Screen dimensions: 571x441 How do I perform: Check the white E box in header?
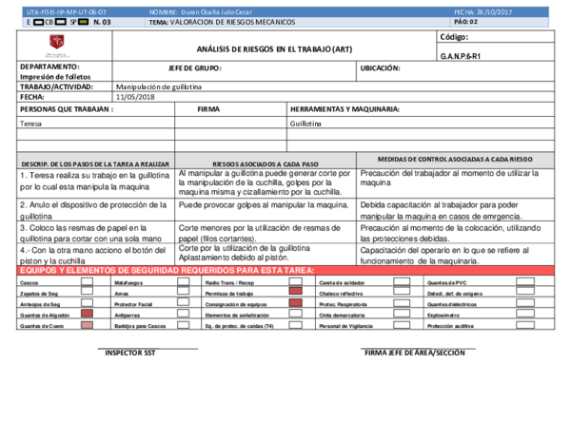coord(38,22)
